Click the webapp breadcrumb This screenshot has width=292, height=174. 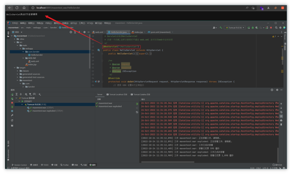click(x=37, y=28)
